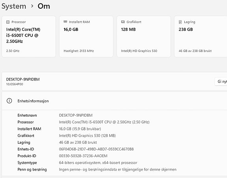The width and height of the screenshot is (227, 178).
Task: Click the Systemtype 64-biters value
Action: tap(98, 163)
